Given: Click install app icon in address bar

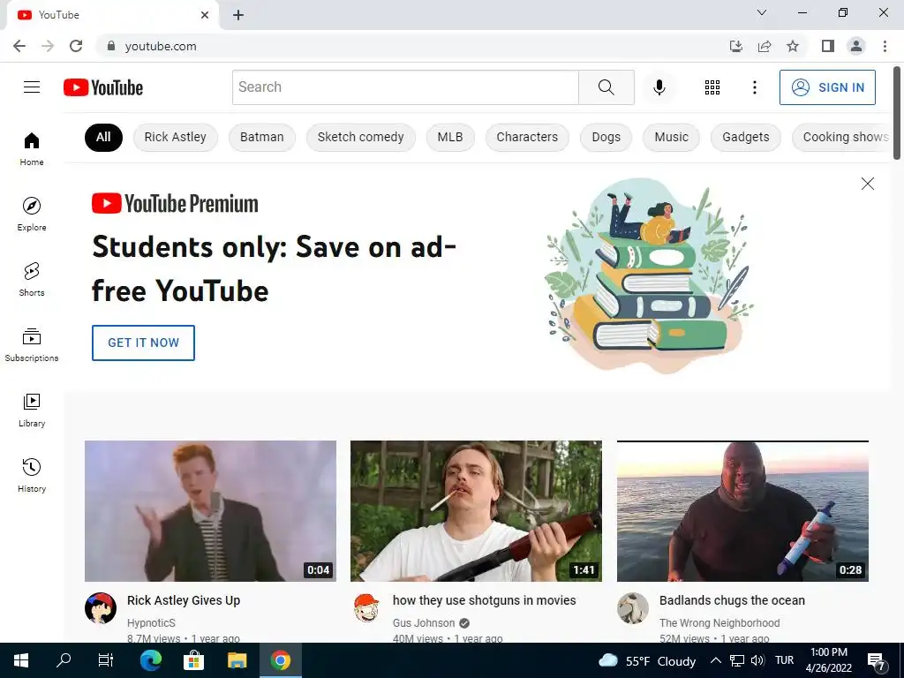Looking at the screenshot, I should pos(736,46).
